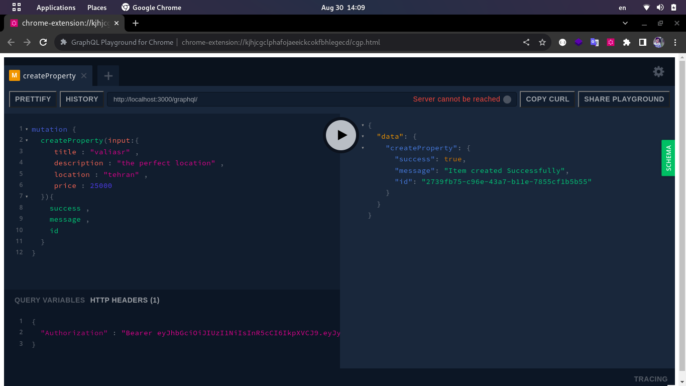The image size is (686, 386).
Task: Collapse mutation block at line 1
Action: (x=27, y=129)
